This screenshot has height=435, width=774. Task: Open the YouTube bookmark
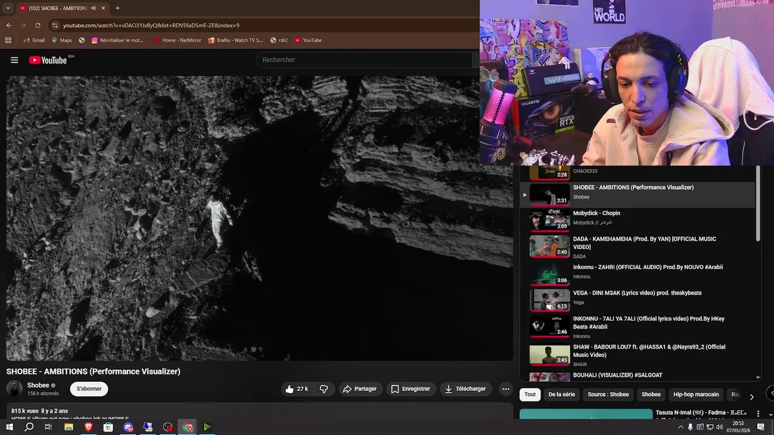[308, 40]
